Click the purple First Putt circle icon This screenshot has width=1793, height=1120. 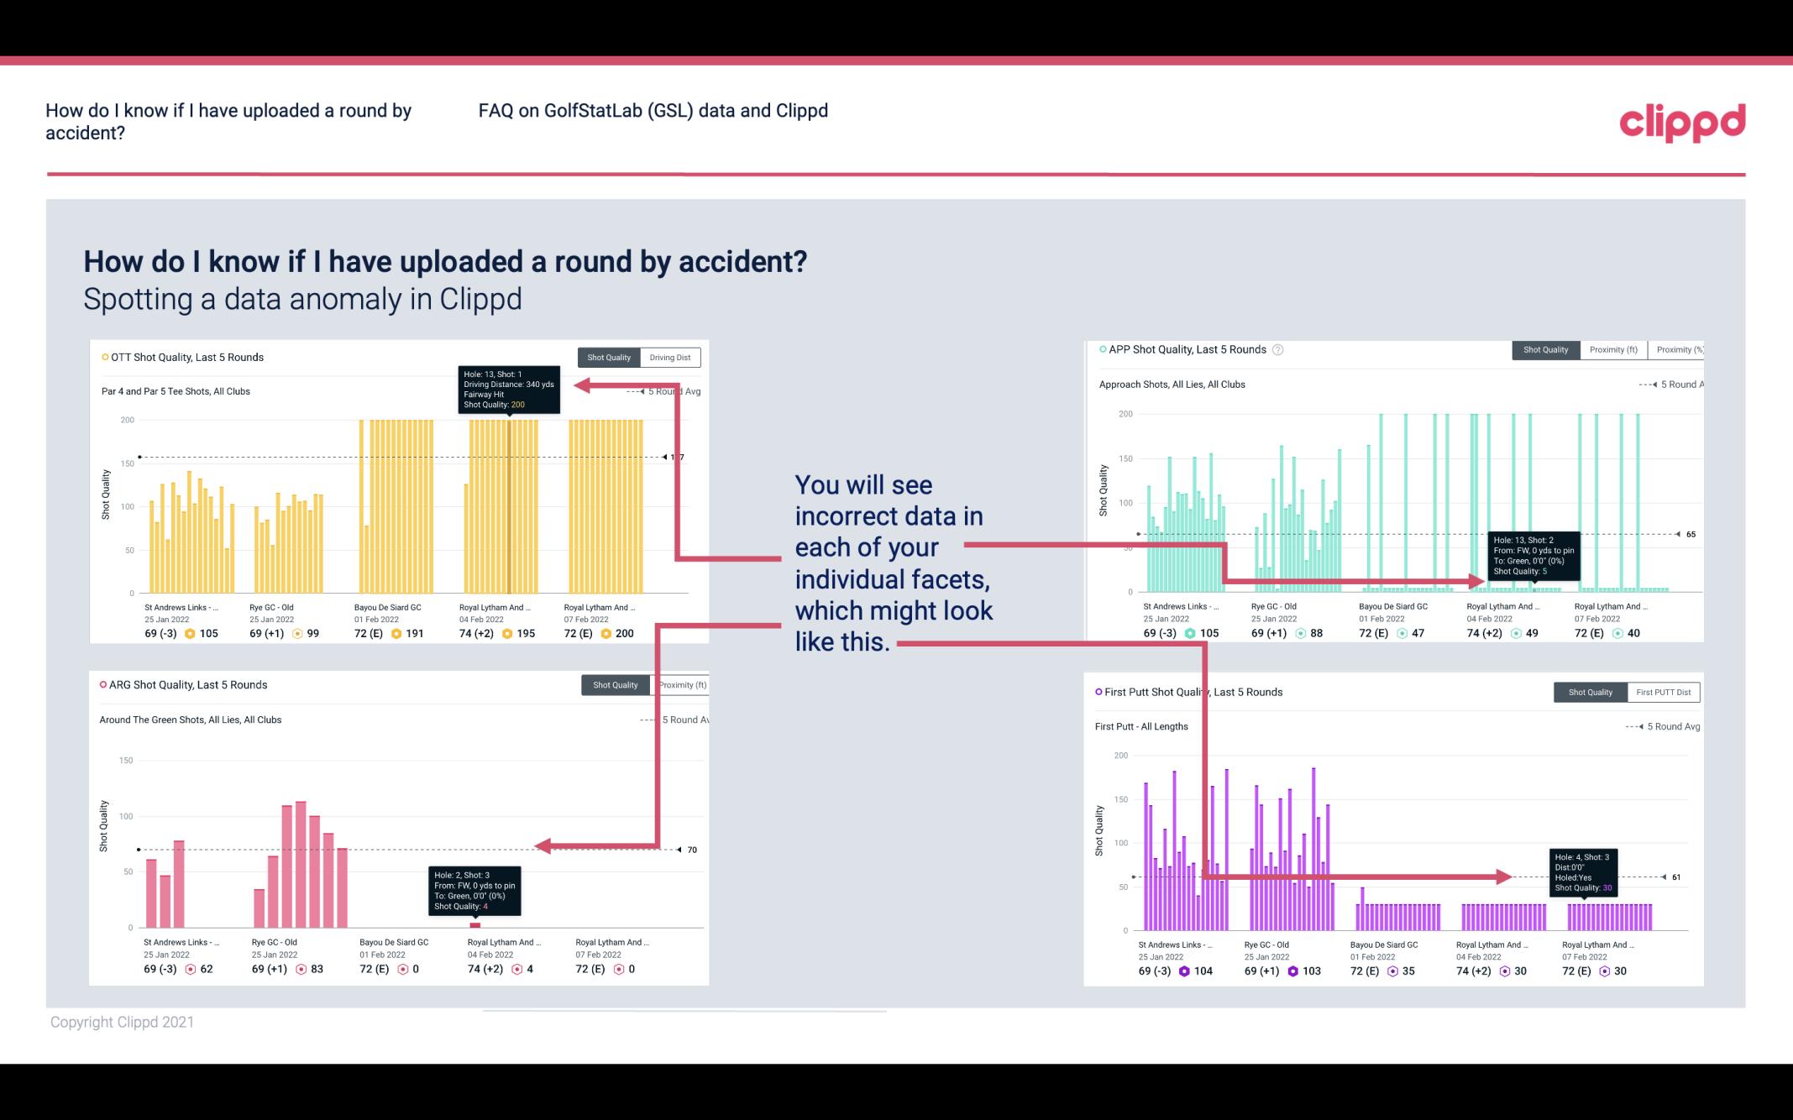click(x=1098, y=692)
